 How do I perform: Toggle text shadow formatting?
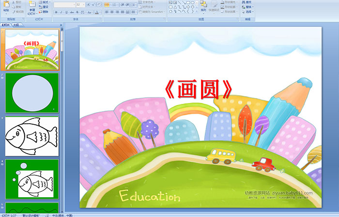tap(77, 12)
